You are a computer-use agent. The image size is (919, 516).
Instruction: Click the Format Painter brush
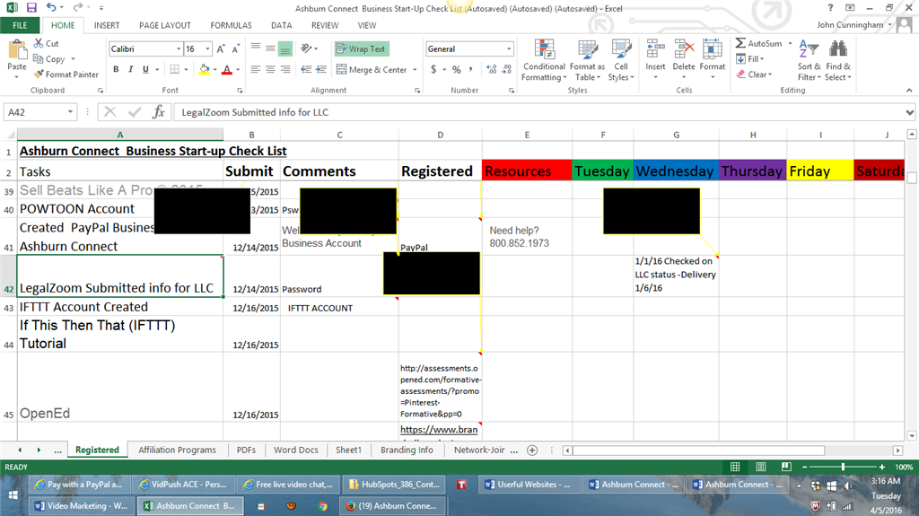(66, 74)
